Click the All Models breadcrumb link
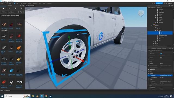 [4, 16]
